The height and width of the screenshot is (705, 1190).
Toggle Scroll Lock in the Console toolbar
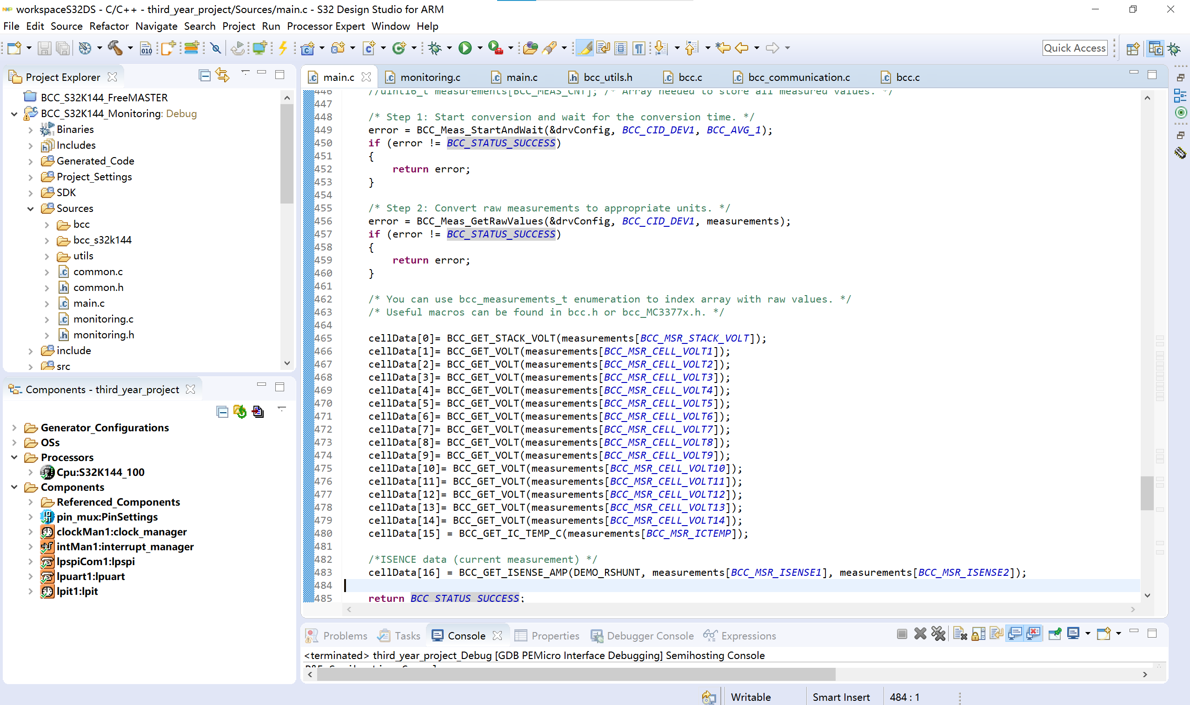(x=977, y=633)
